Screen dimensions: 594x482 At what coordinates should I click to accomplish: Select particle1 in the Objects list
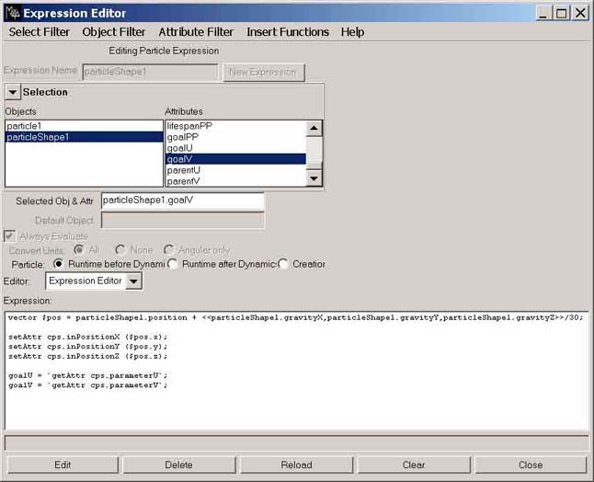(24, 126)
